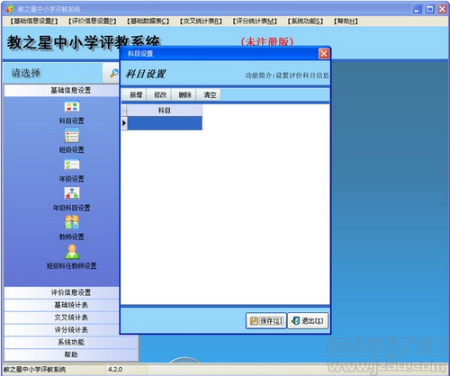Open the 年级设置 sidebar icon
The image size is (450, 376).
pos(72,165)
